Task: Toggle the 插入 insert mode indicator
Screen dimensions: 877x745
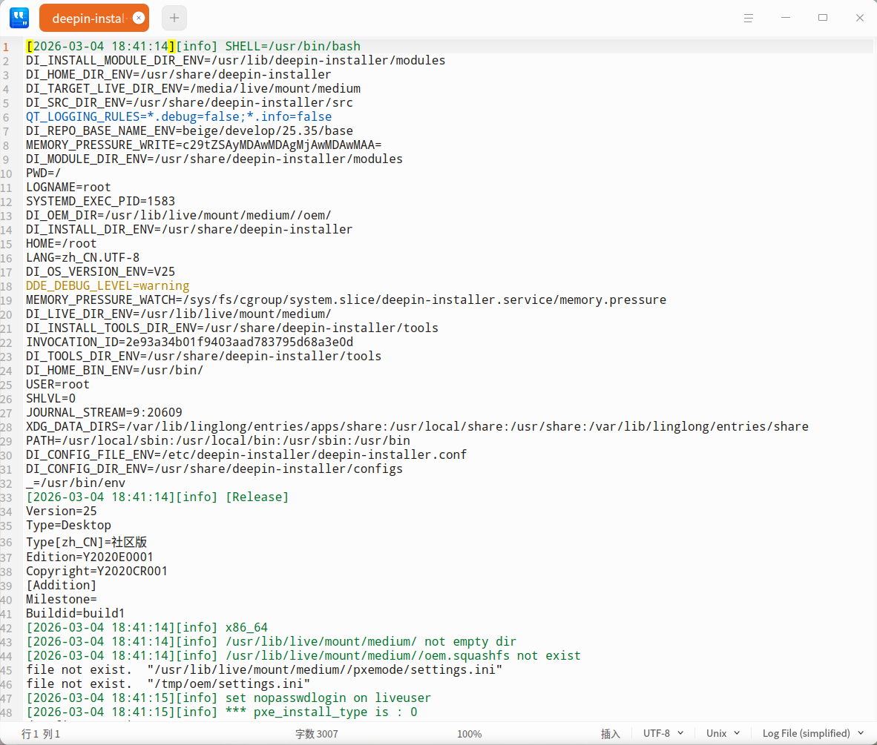Action: coord(610,733)
